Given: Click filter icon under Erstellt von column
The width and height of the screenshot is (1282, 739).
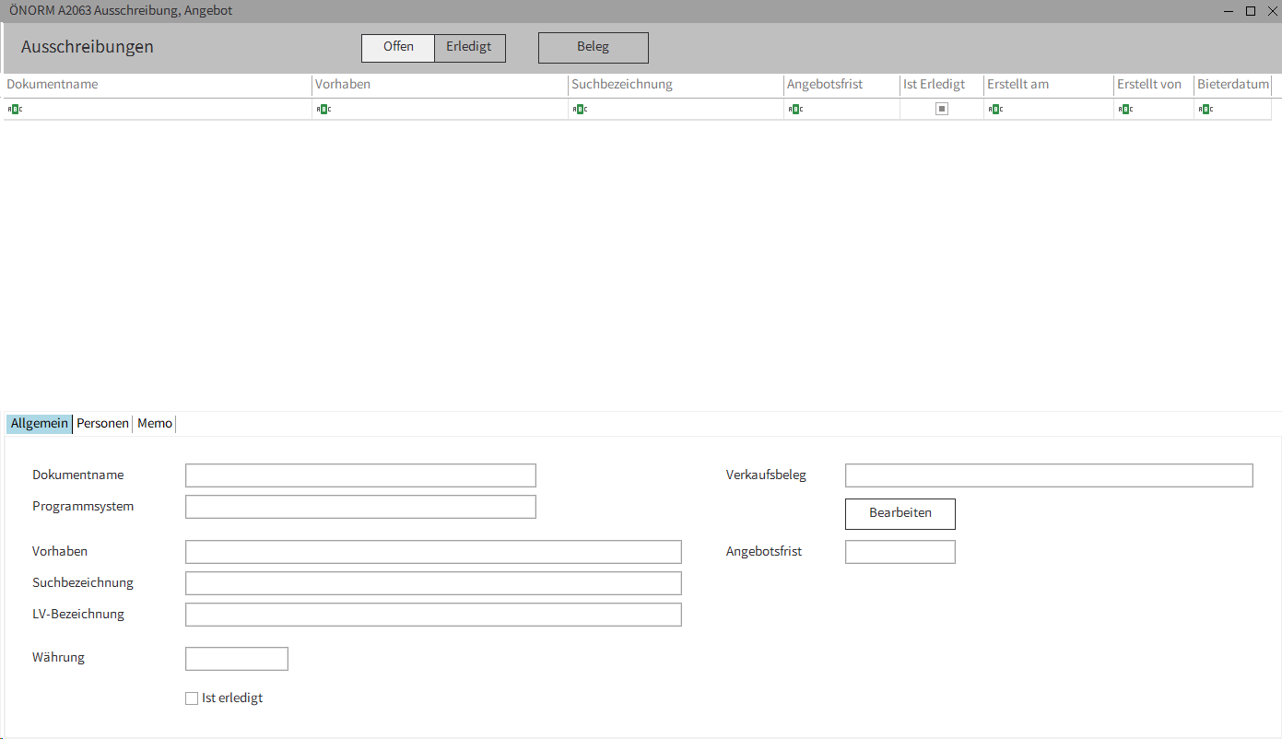Looking at the screenshot, I should click(x=1124, y=109).
